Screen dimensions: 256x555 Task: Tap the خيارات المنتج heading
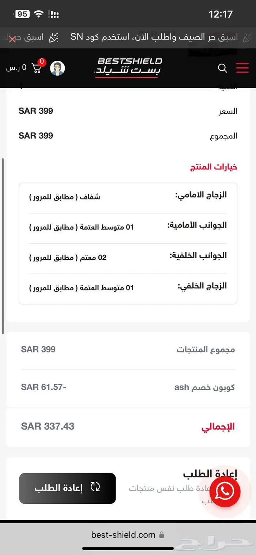pos(214,167)
